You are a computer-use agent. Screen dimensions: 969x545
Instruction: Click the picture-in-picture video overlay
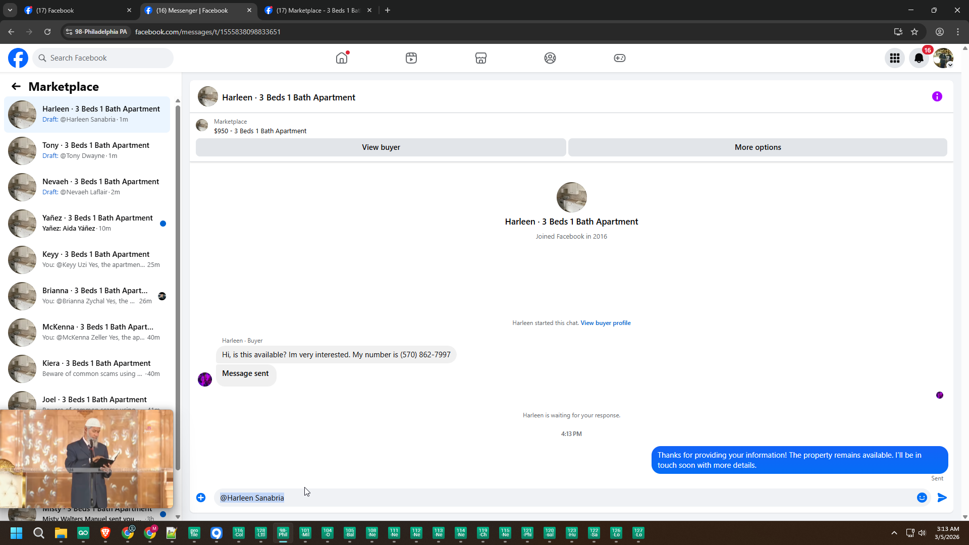tap(87, 459)
